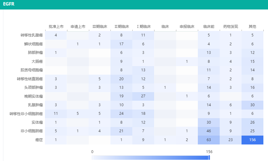
Task: Click the 转移性非小细胞肺癌 row label
Action: (x=26, y=114)
